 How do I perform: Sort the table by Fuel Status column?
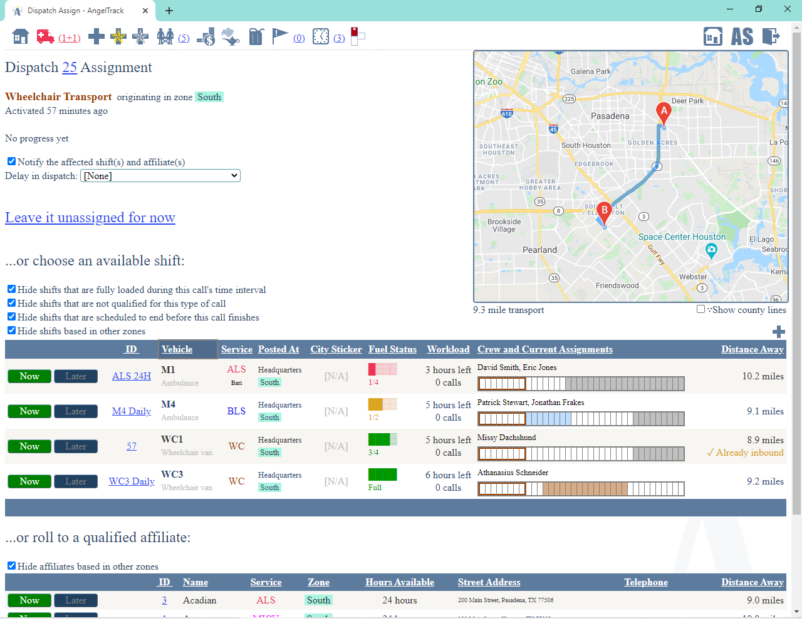click(x=392, y=349)
